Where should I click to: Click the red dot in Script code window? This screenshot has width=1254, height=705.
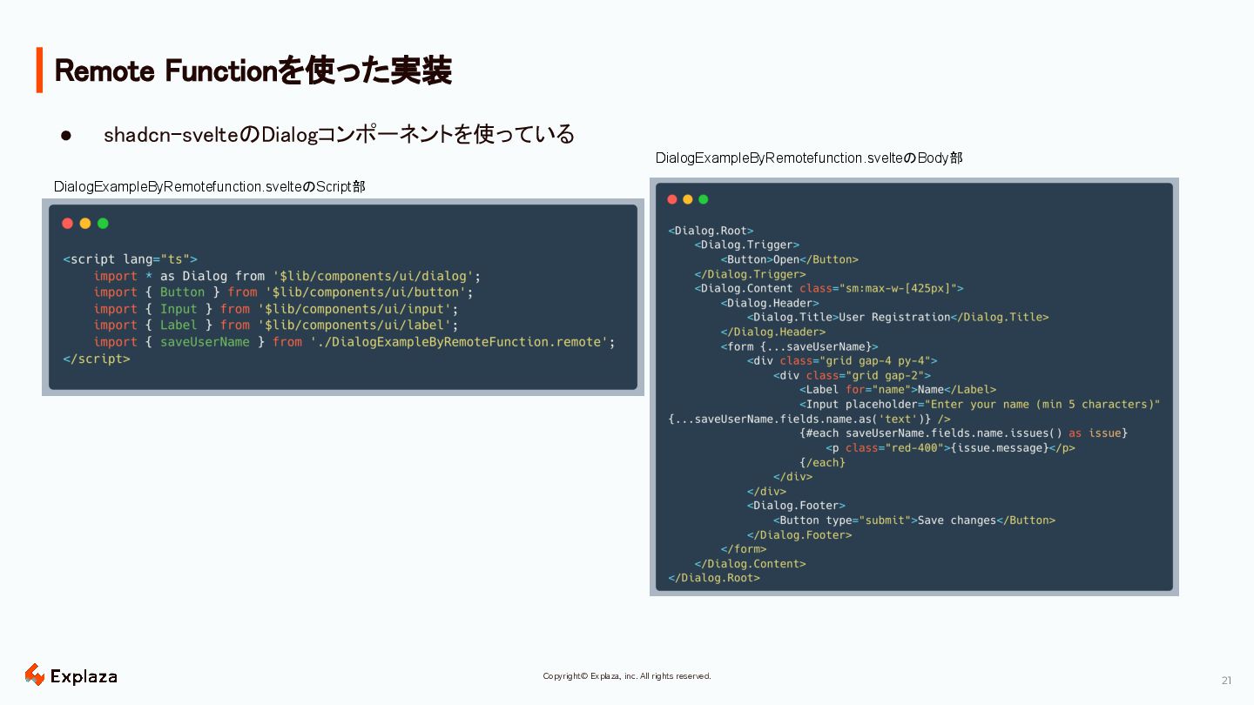(68, 224)
